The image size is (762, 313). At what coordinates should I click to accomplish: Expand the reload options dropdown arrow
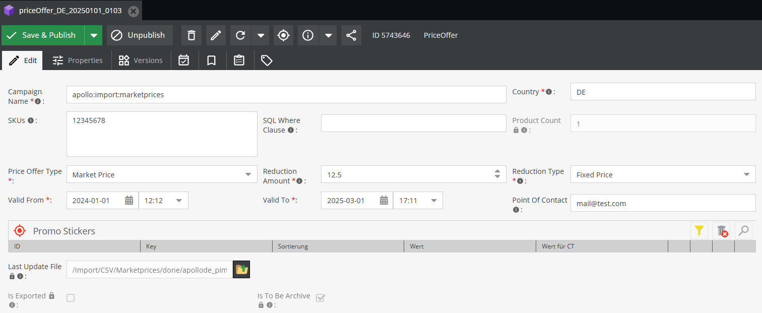[261, 35]
